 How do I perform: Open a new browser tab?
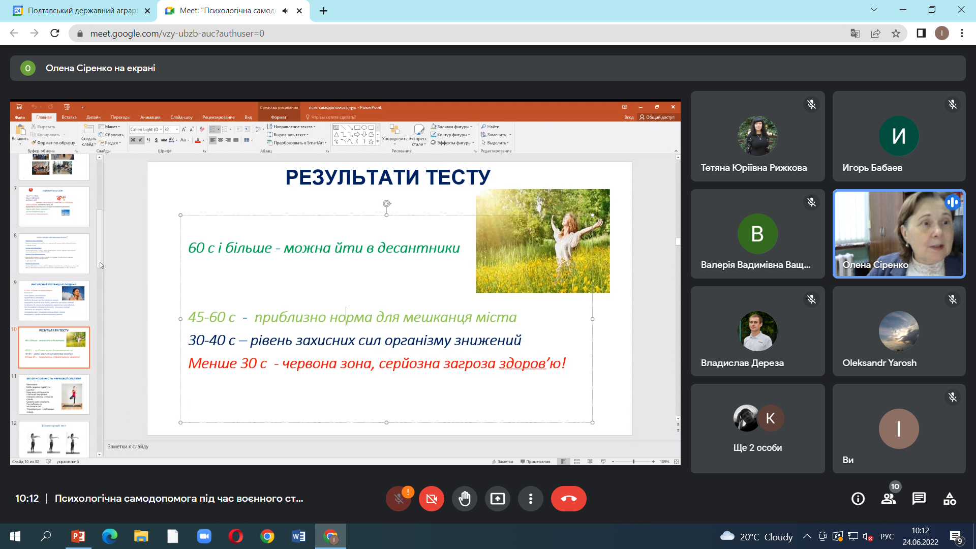click(323, 11)
